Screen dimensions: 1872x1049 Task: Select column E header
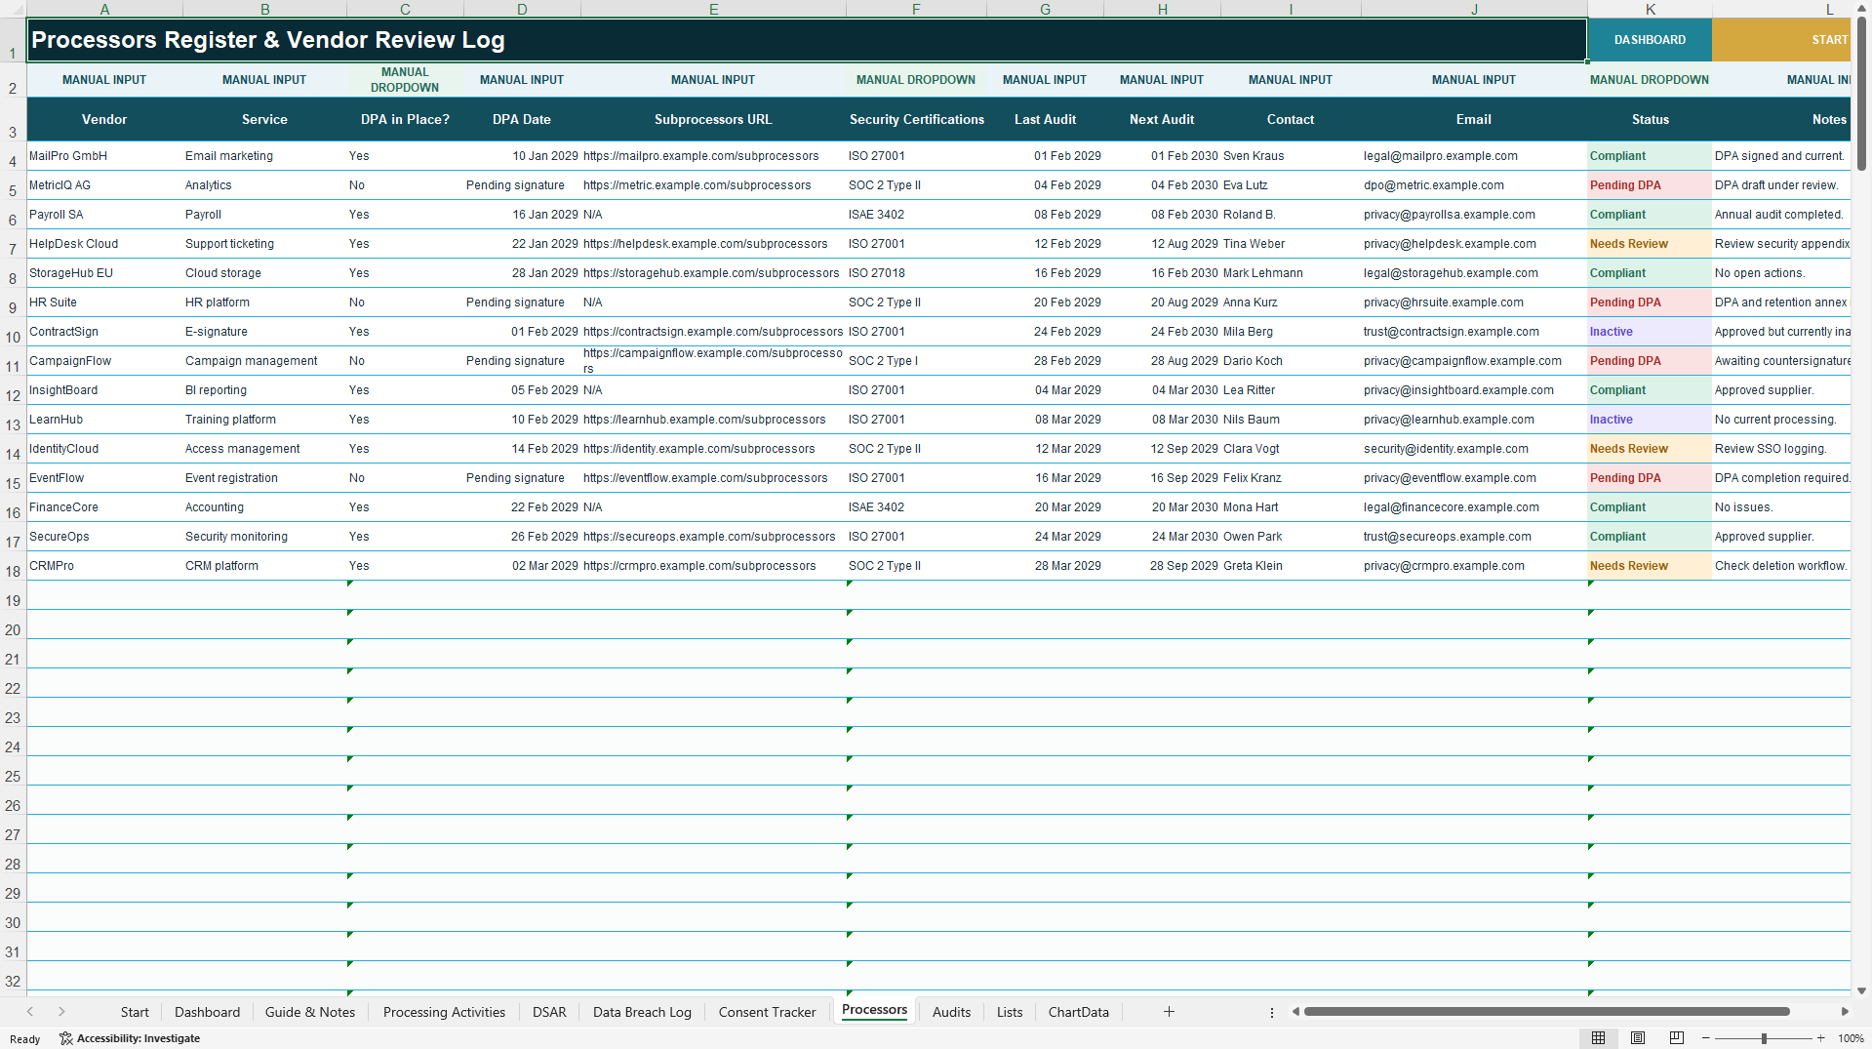click(x=713, y=9)
